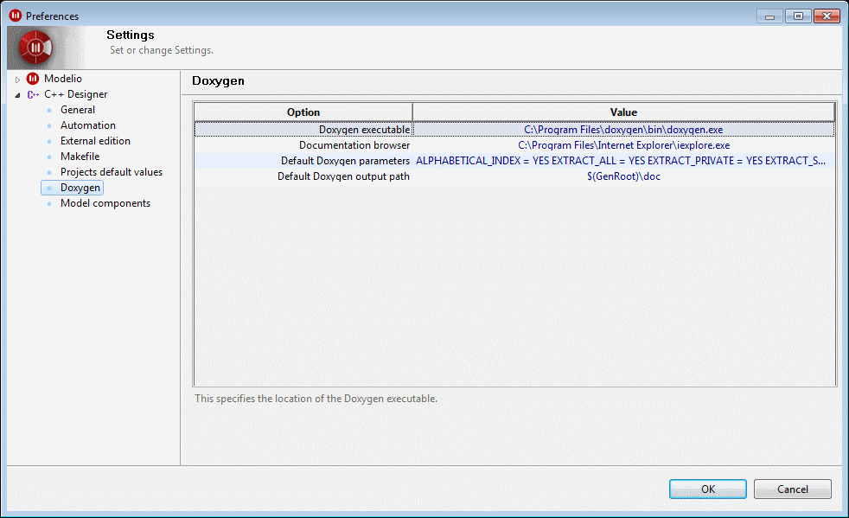Open Projects default values page
Screen dimensions: 849x518
tap(112, 172)
